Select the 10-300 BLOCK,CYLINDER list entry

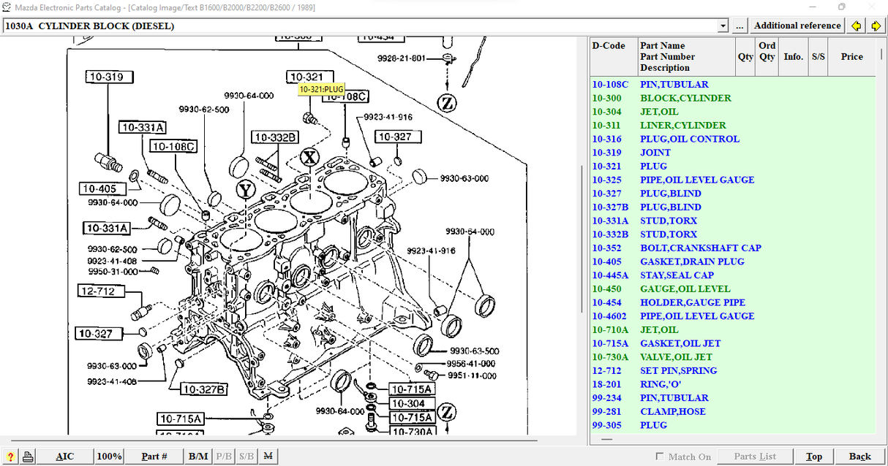(x=685, y=98)
